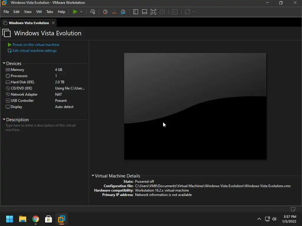Toggle the thumbnail bar view icon

pos(145,12)
